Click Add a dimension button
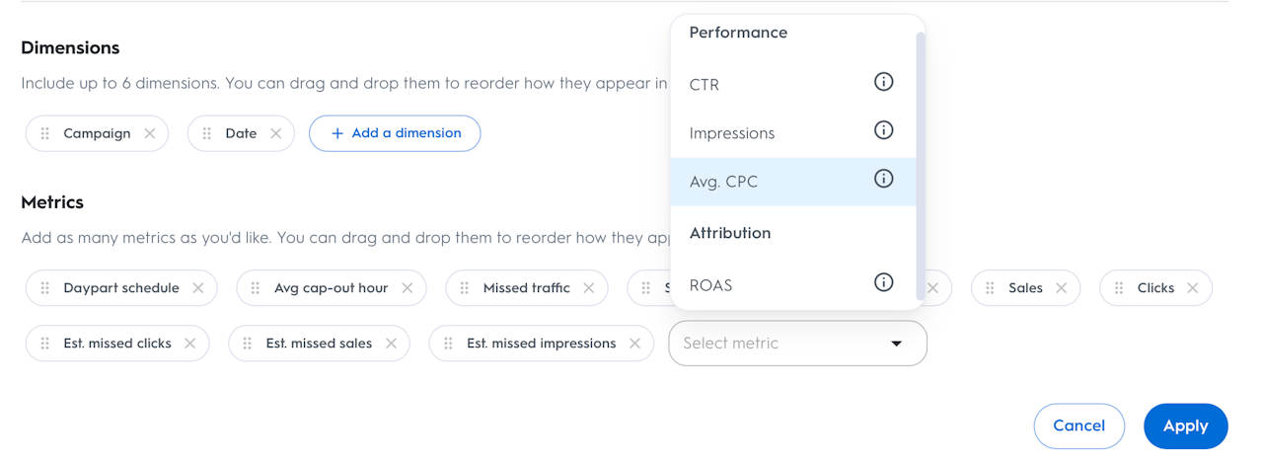 395,133
